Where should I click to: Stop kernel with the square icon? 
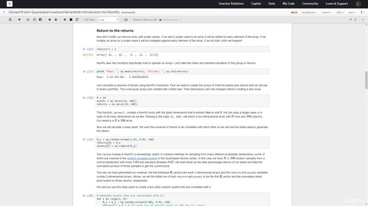[71, 20]
